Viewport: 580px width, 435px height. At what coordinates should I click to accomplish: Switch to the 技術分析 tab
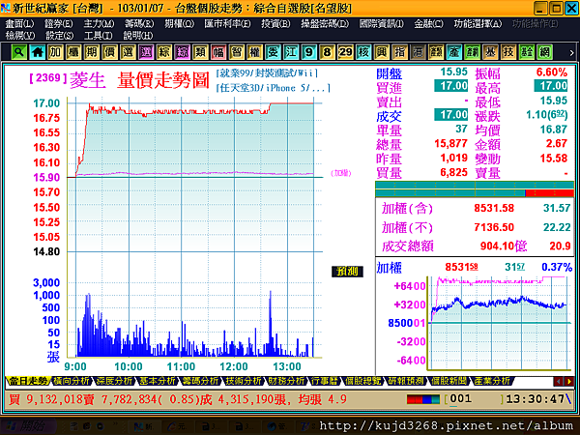[x=244, y=381]
